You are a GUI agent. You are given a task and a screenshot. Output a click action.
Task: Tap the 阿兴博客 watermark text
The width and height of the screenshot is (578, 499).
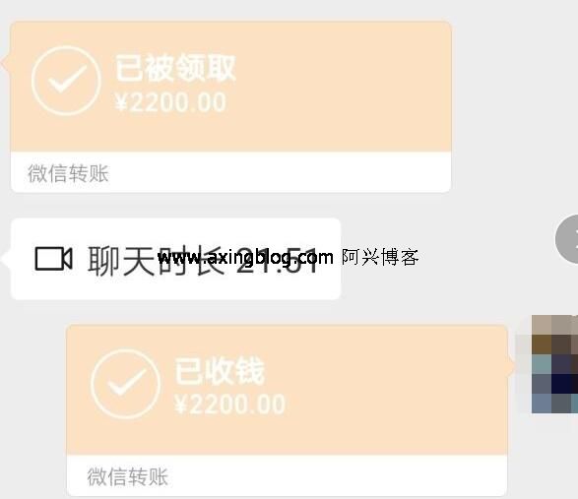[x=380, y=257]
